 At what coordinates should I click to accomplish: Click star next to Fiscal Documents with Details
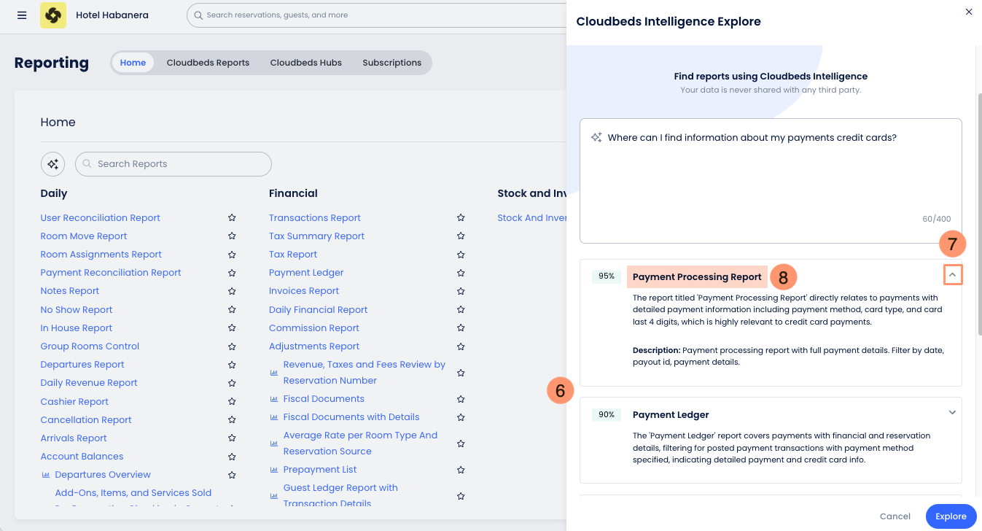[461, 417]
